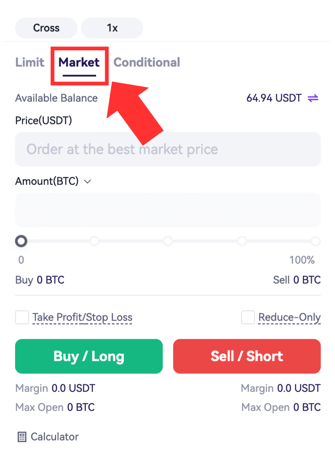Select the Market order tab
Viewport: 335px width, 466px height.
[79, 63]
